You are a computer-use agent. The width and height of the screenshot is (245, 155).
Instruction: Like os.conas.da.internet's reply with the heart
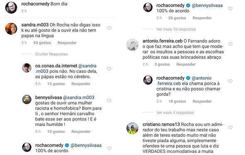pyautogui.click(x=109, y=69)
